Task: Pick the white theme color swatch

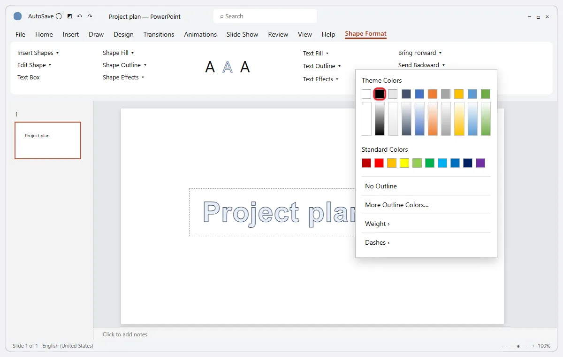Action: pyautogui.click(x=366, y=94)
